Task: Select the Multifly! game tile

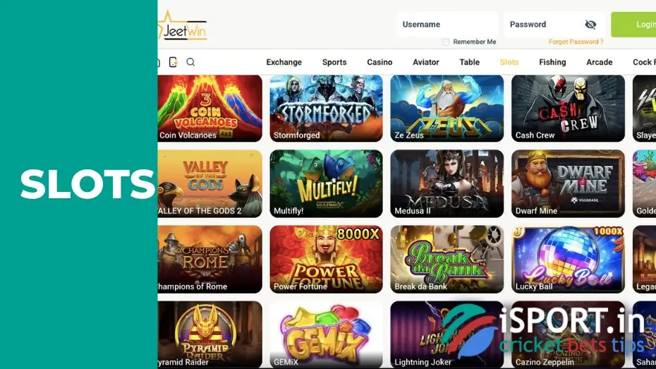Action: click(x=326, y=183)
